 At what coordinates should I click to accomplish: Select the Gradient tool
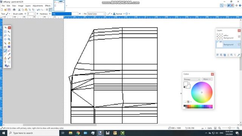tap(9, 47)
